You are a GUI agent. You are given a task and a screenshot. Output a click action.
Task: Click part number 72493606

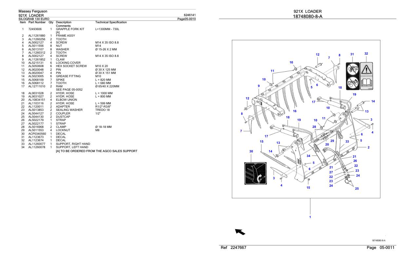click(x=36, y=29)
